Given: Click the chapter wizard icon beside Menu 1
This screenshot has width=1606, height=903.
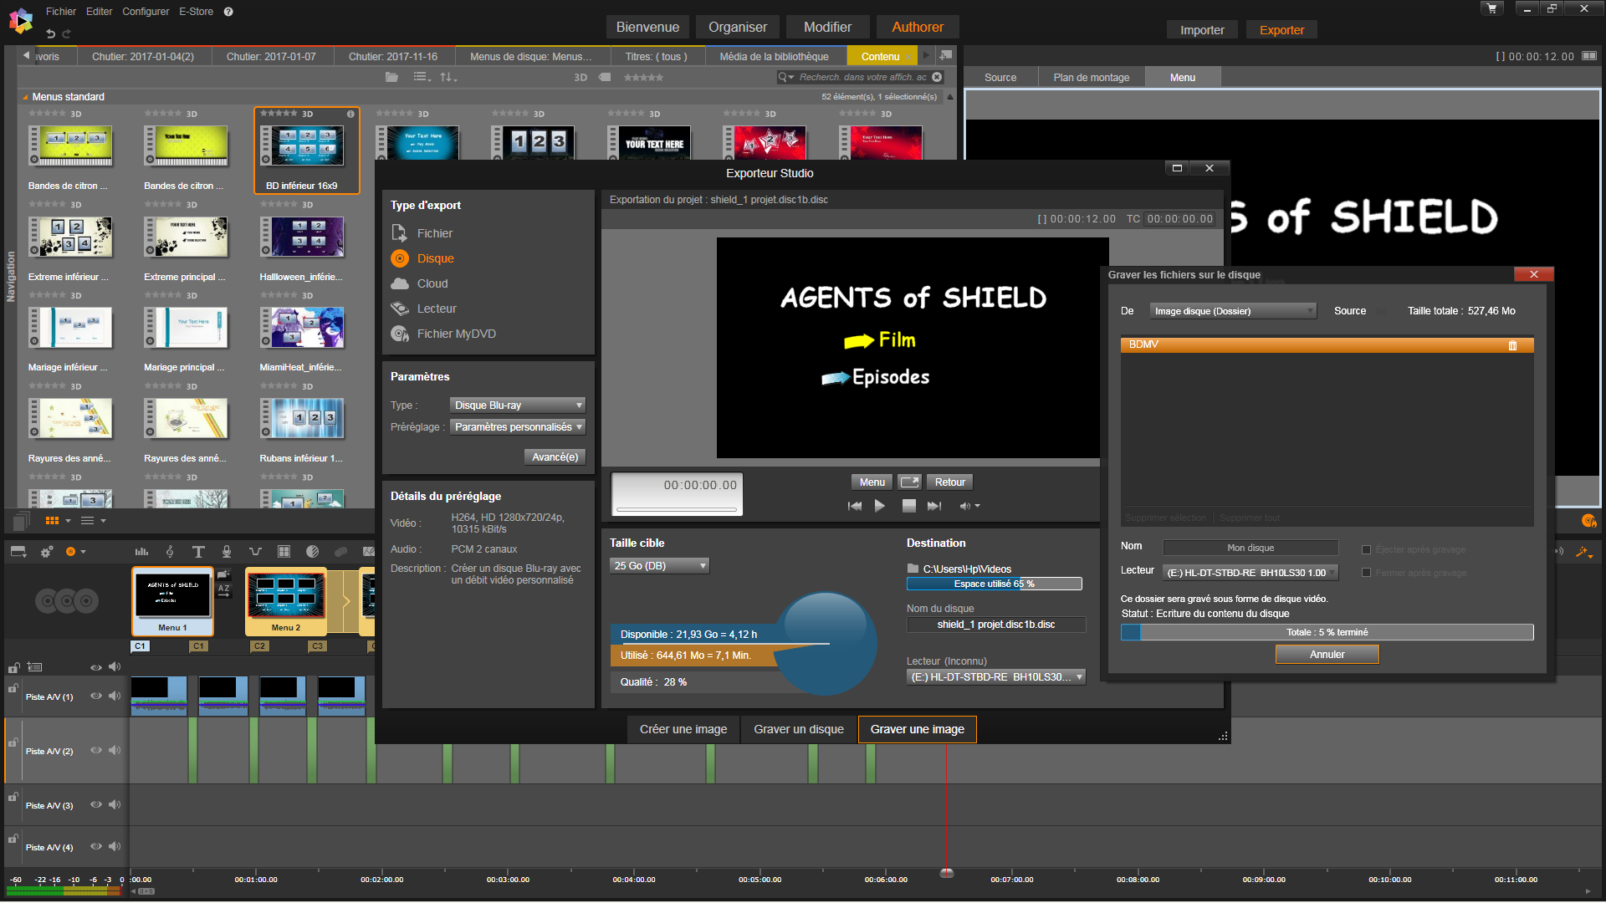Looking at the screenshot, I should 224,574.
